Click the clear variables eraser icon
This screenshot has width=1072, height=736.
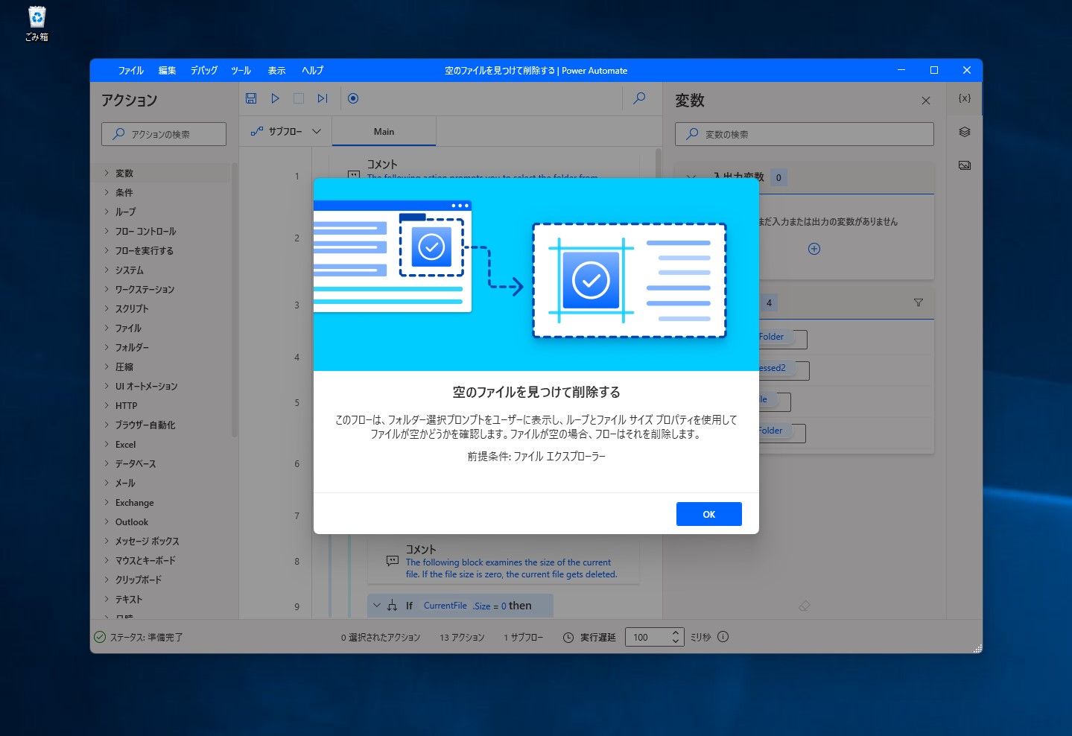[804, 606]
